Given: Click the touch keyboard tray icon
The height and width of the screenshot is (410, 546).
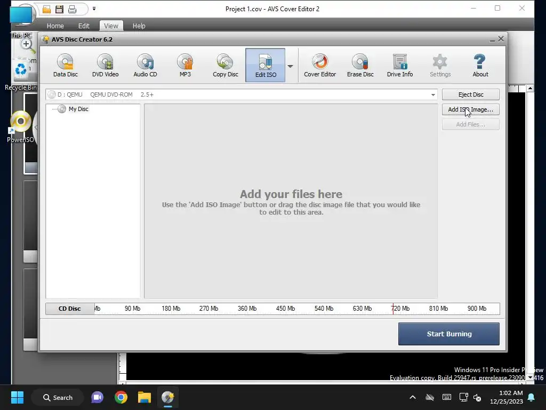Looking at the screenshot, I should (x=447, y=397).
